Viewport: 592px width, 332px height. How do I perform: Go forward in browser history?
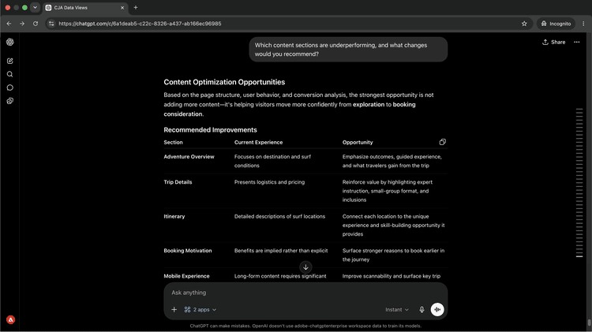(22, 24)
